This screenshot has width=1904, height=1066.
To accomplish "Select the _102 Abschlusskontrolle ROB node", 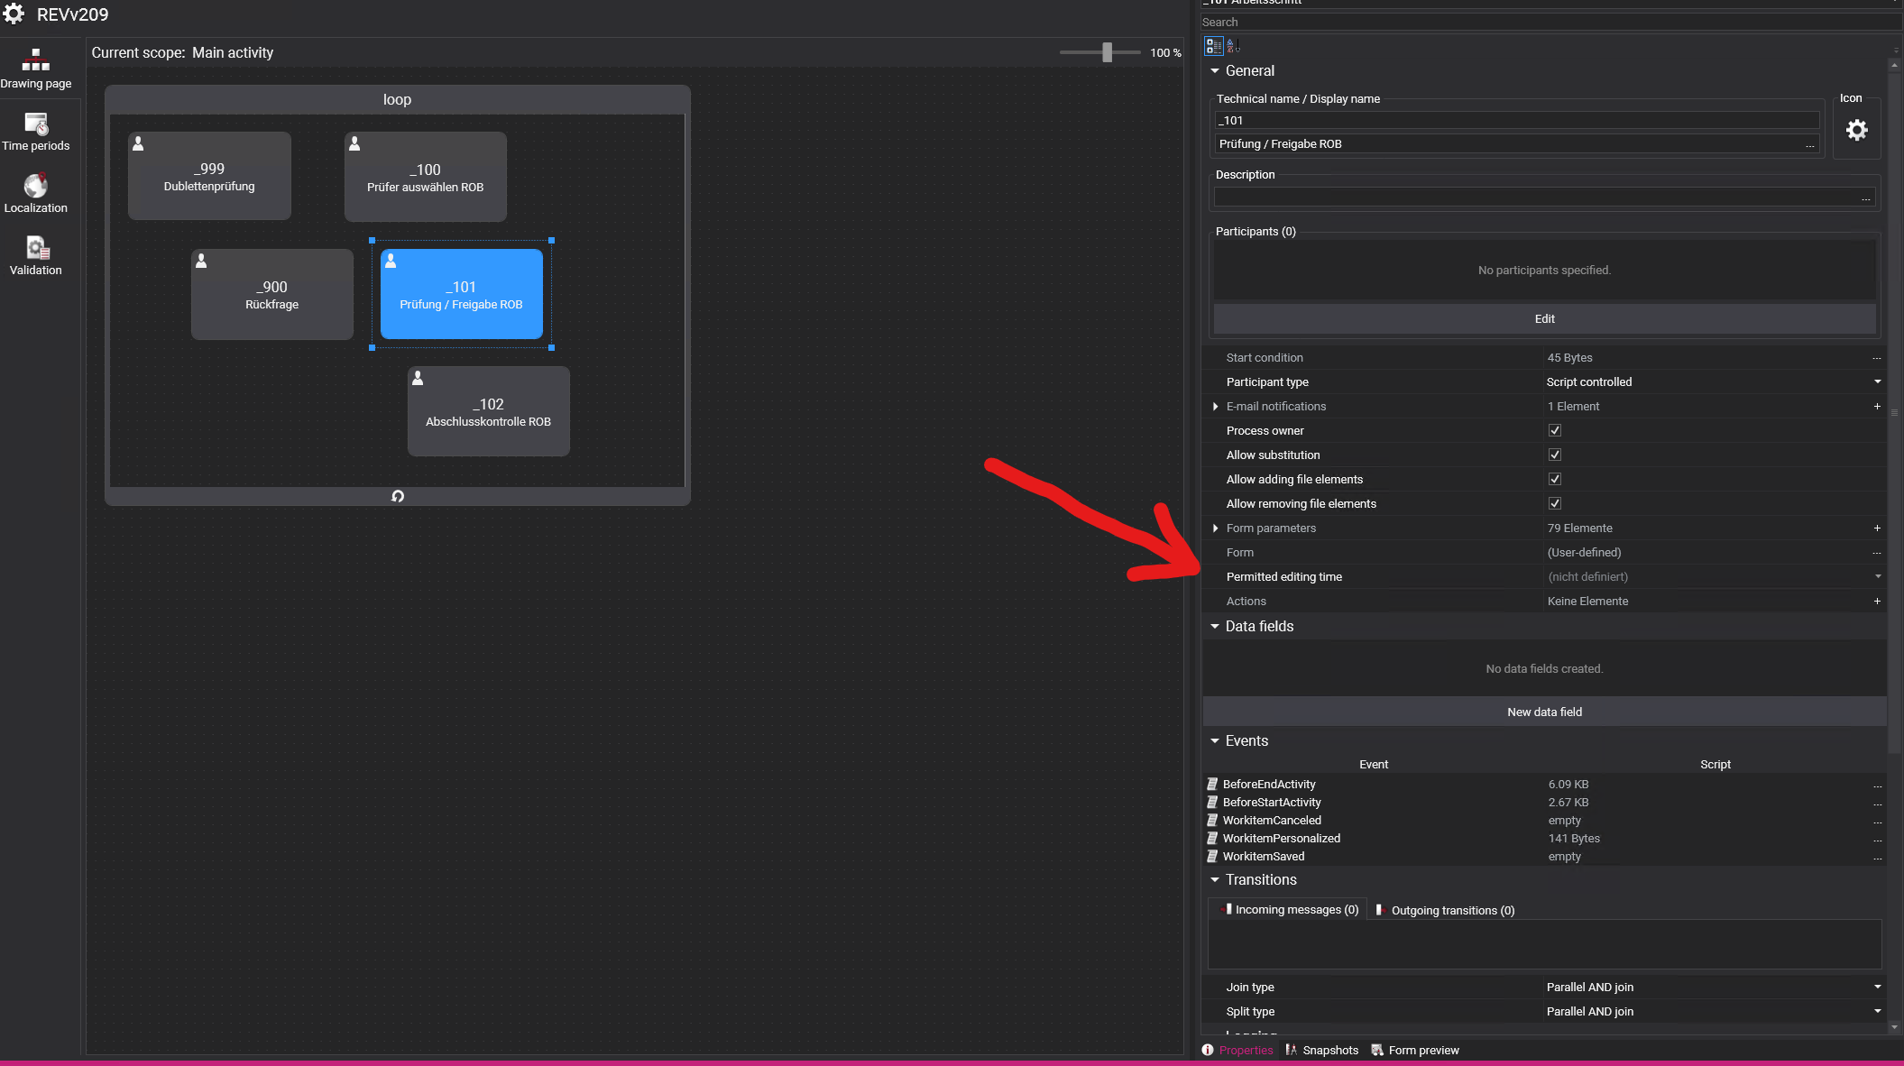I will click(x=489, y=410).
